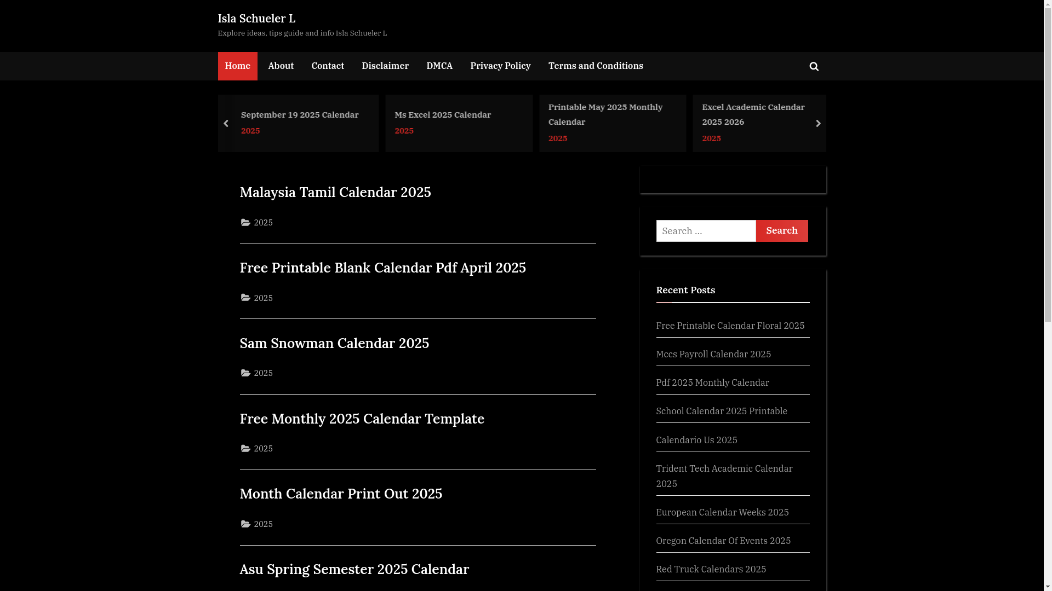The width and height of the screenshot is (1052, 591).
Task: Click folder icon under Malaysia Tamil Calendar 2025
Action: 245,223
